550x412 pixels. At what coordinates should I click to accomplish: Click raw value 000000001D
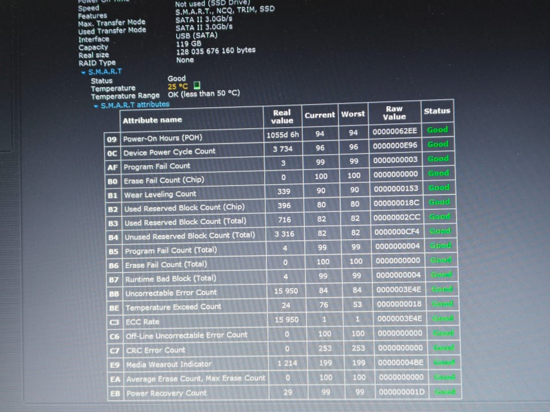pos(402,392)
